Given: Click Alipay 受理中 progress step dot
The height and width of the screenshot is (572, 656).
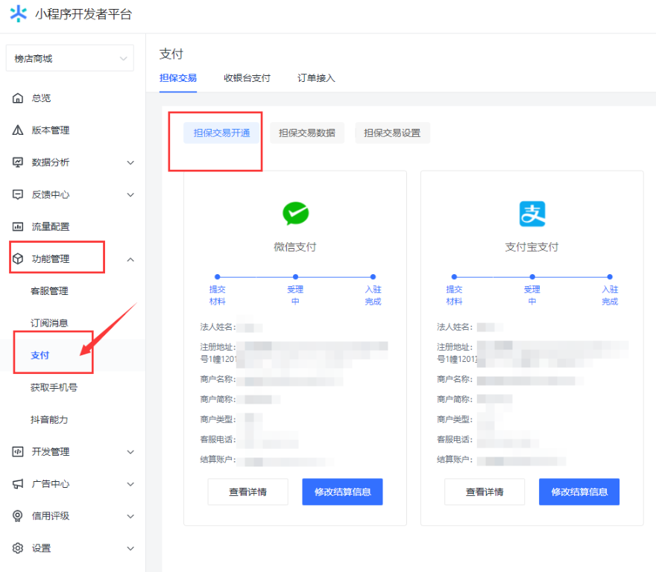Looking at the screenshot, I should [x=532, y=277].
